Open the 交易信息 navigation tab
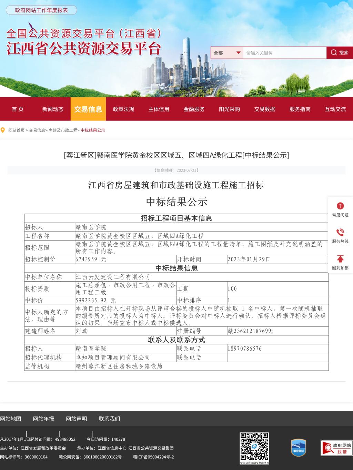 88,109
